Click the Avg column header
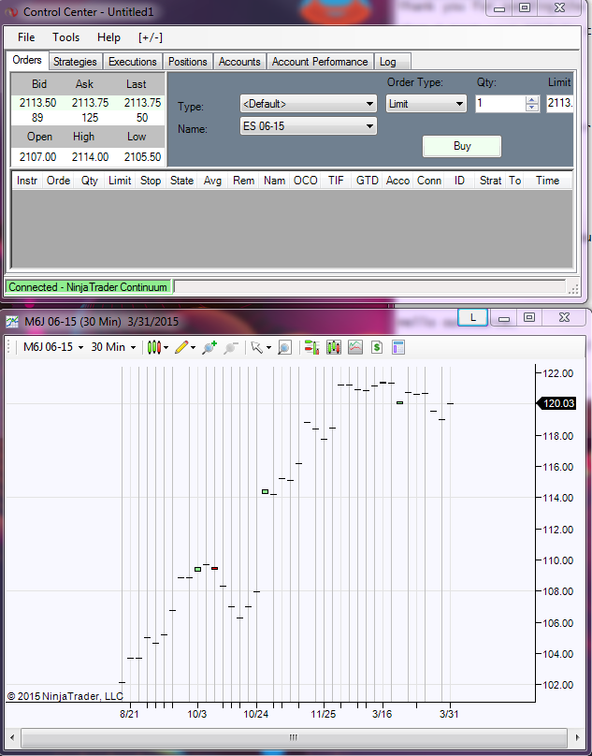592x756 pixels. pyautogui.click(x=212, y=181)
